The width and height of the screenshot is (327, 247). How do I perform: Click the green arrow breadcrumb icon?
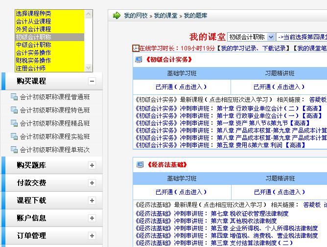click(117, 16)
